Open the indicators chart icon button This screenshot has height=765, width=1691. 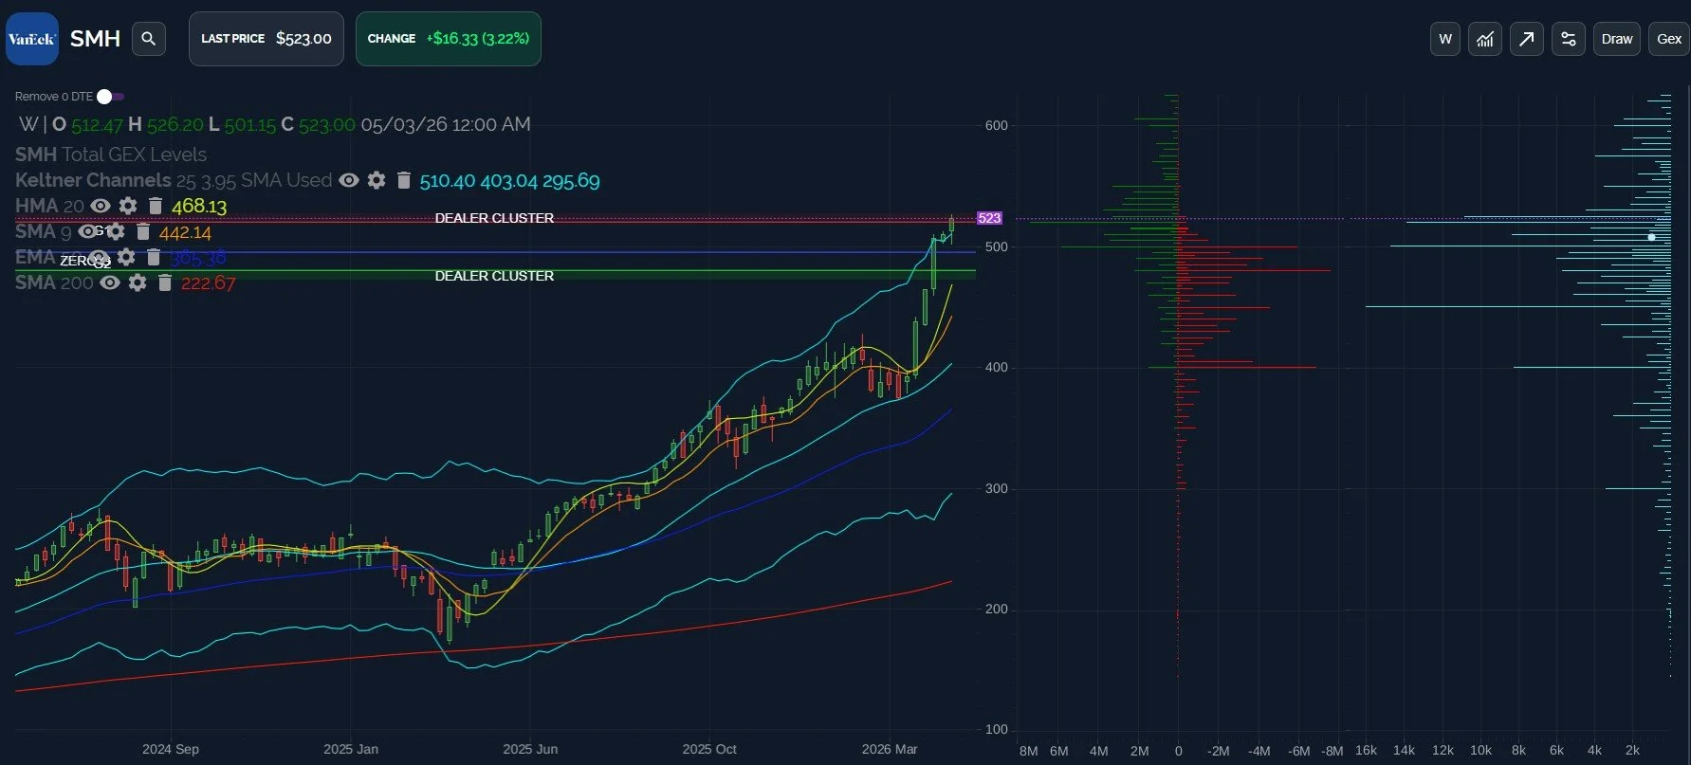pyautogui.click(x=1485, y=39)
